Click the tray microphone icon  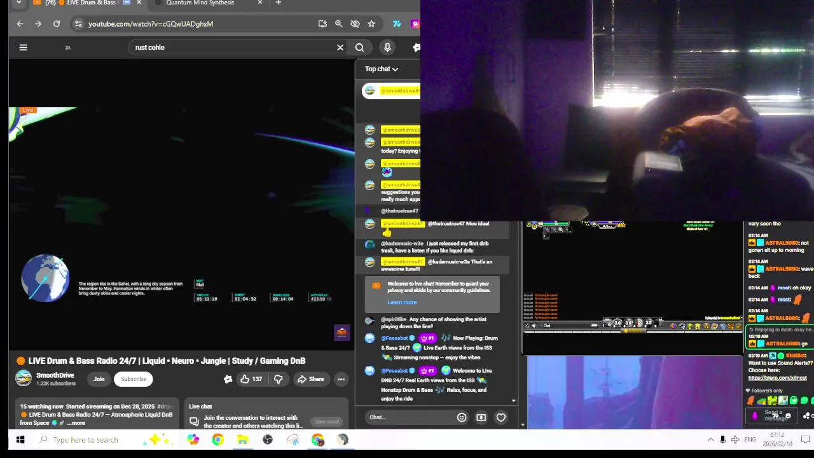tap(722, 440)
